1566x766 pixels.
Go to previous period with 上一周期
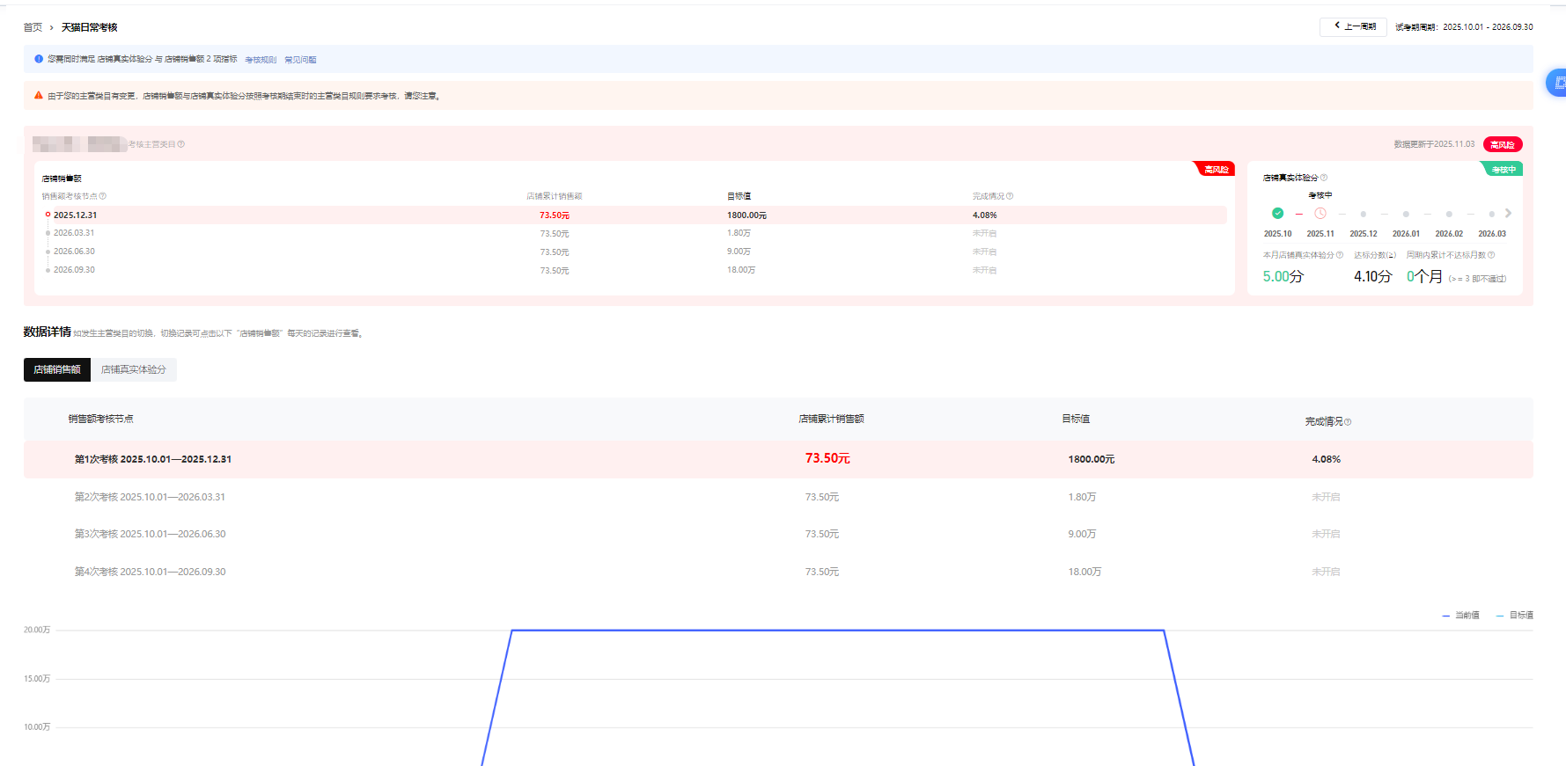[x=1353, y=27]
